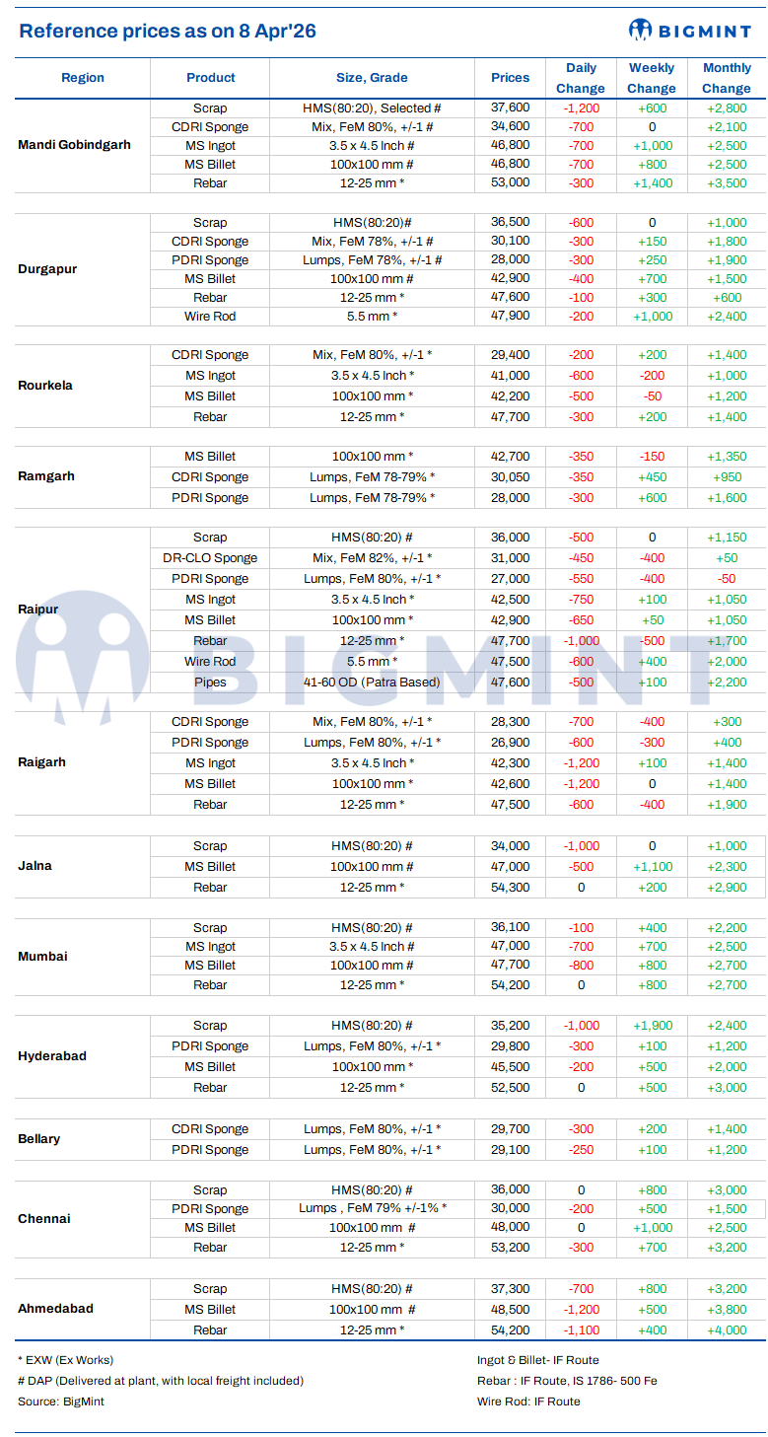This screenshot has height=1437, width=768.
Task: Click the Rourkela region label
Action: [45, 386]
